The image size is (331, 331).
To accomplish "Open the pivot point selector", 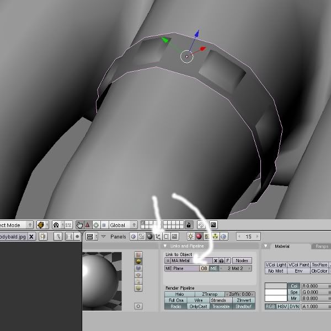I will (58, 225).
